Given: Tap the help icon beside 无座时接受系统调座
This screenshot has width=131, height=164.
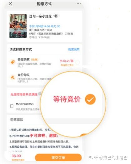Looking at the screenshot, I should point(40,94).
